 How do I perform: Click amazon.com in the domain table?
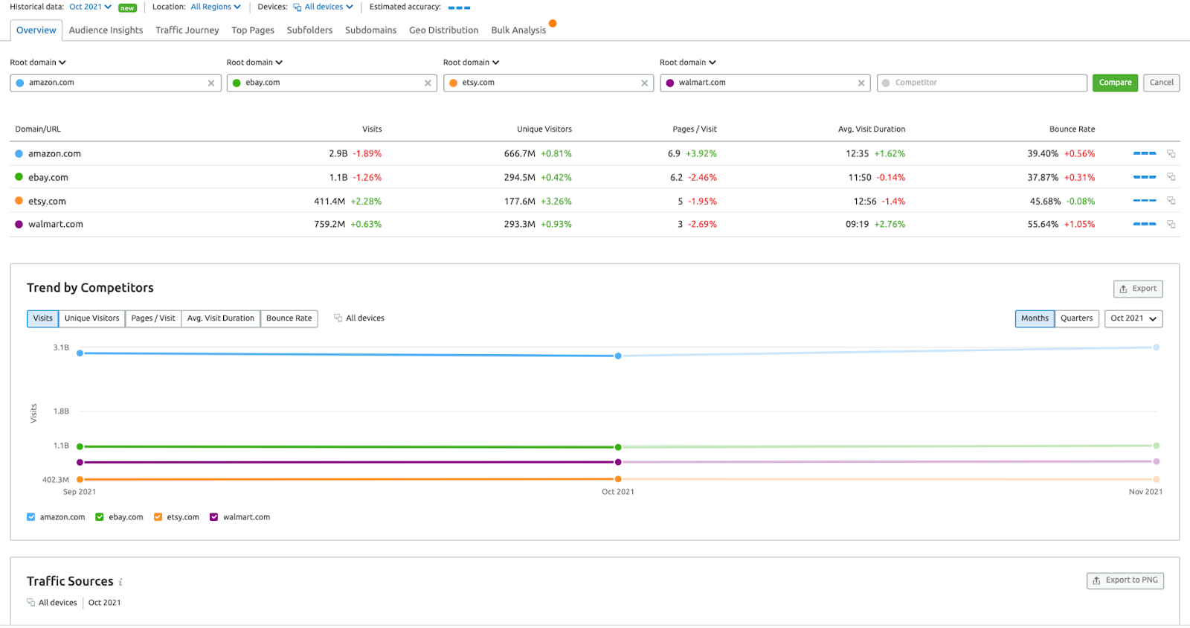coord(54,154)
